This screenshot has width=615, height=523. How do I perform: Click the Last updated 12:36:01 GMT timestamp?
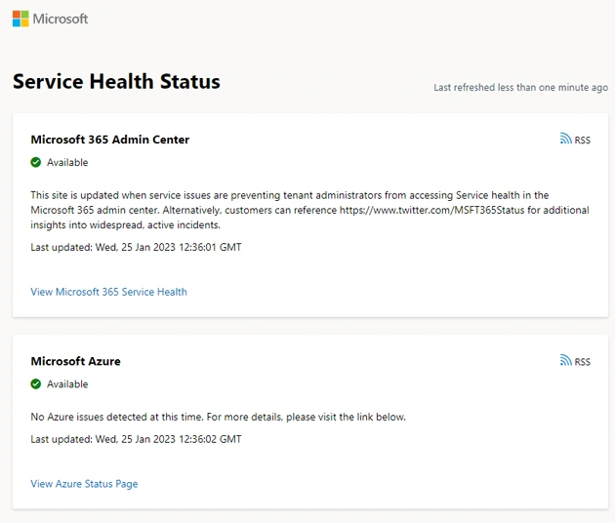136,247
